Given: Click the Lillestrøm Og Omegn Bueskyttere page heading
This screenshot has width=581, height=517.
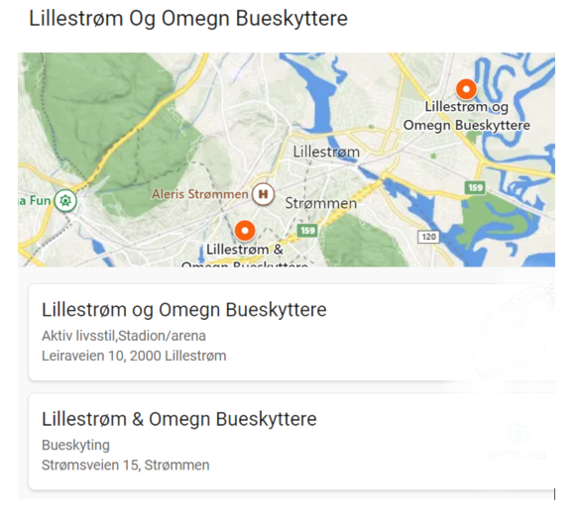Looking at the screenshot, I should pyautogui.click(x=188, y=18).
